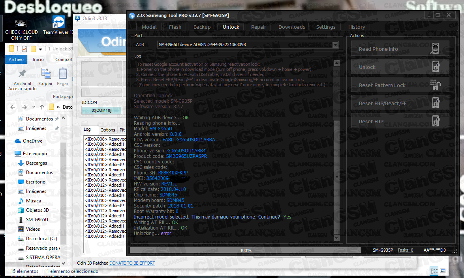464x278 pixels.
Task: Open the ADB port dropdown arrow
Action: (335, 44)
